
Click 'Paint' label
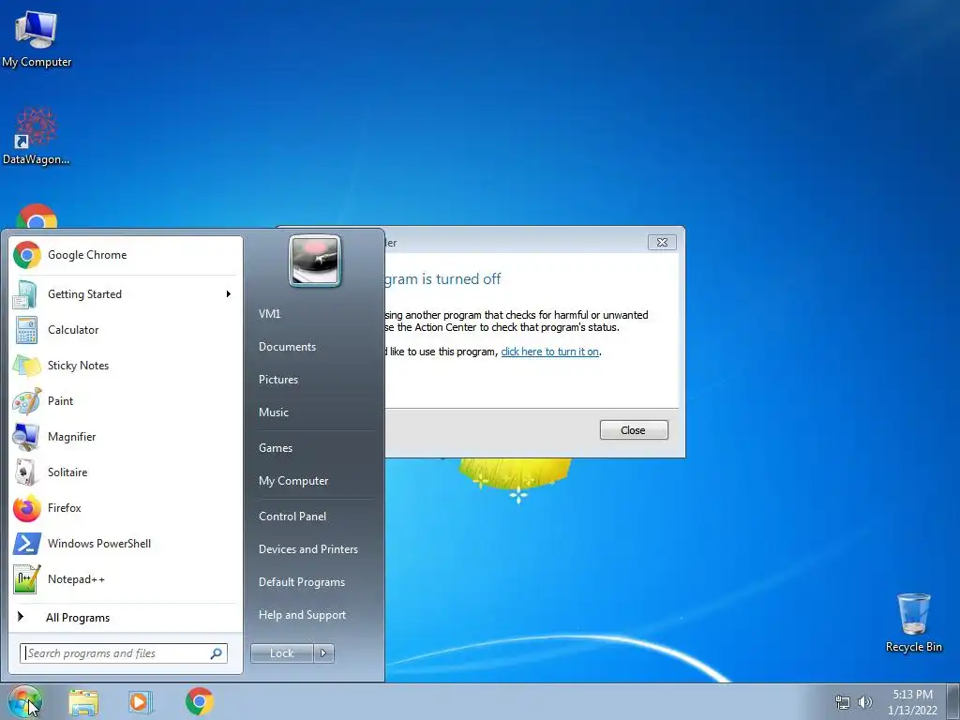(60, 401)
